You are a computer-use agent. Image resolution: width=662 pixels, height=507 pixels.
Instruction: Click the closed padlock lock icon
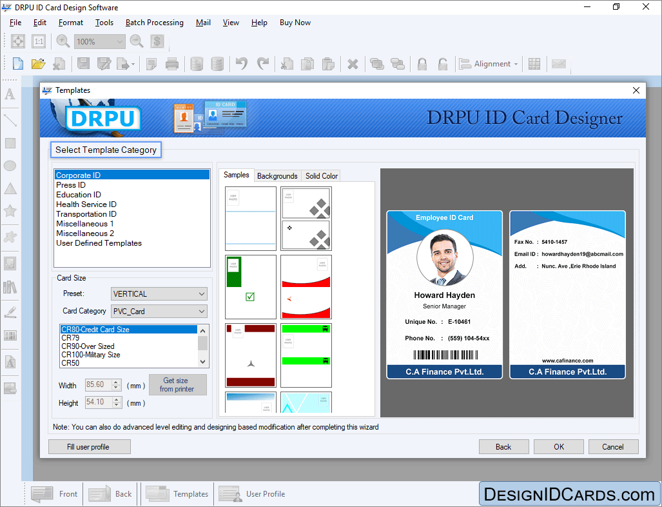point(422,64)
